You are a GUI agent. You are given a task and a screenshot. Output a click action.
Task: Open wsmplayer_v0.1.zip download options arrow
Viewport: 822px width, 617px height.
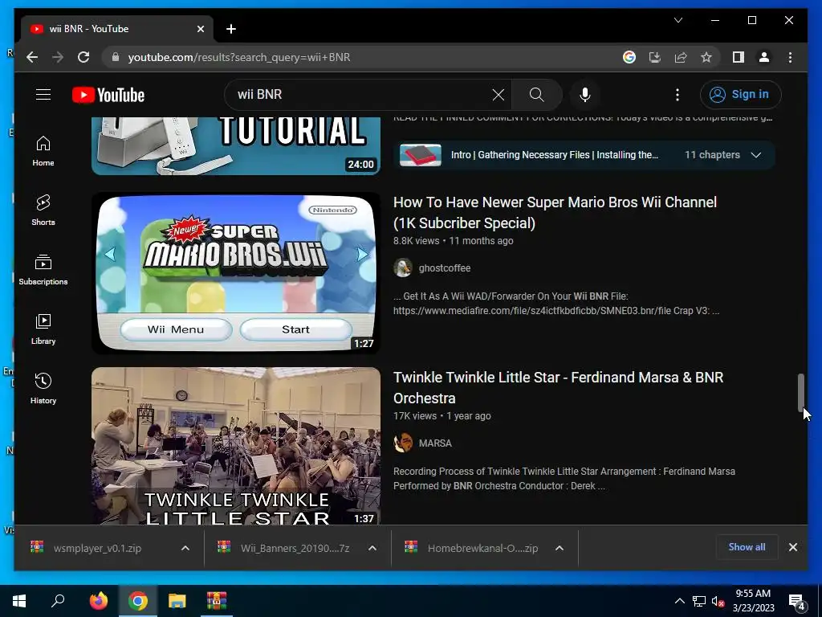185,548
